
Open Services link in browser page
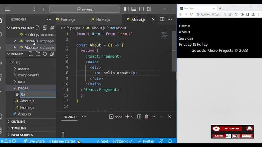pyautogui.click(x=186, y=38)
